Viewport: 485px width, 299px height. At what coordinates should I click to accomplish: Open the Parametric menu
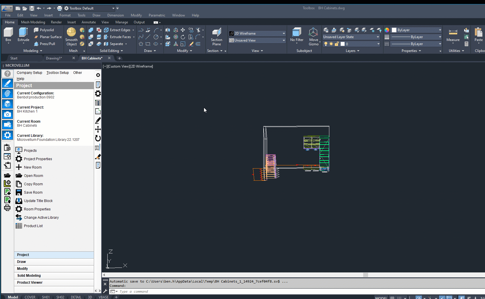157,15
